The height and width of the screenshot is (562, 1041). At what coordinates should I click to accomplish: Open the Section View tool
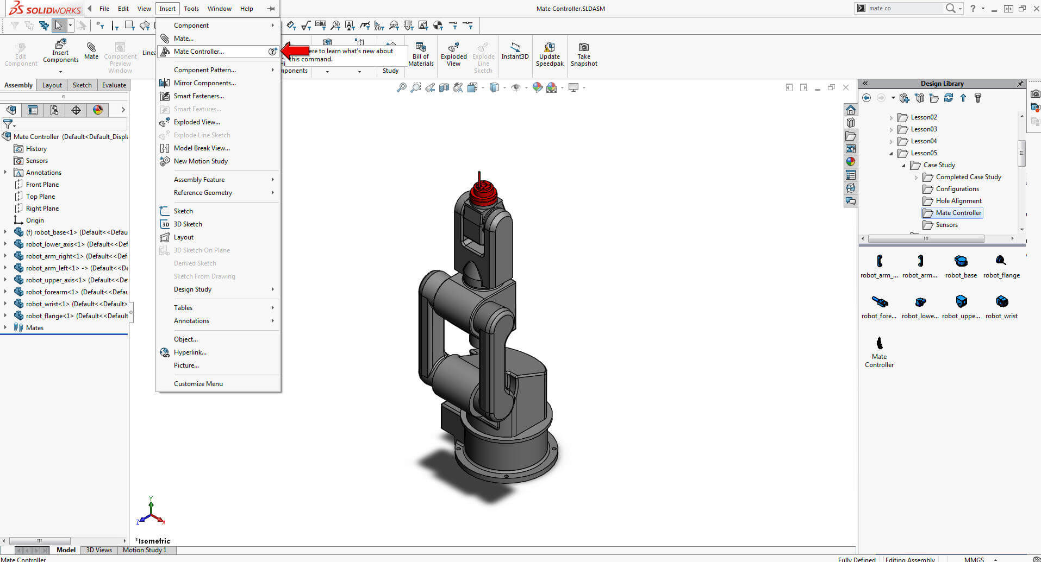coord(444,87)
